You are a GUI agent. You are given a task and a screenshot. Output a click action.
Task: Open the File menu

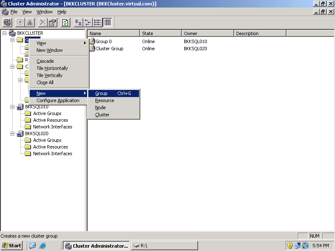14,12
